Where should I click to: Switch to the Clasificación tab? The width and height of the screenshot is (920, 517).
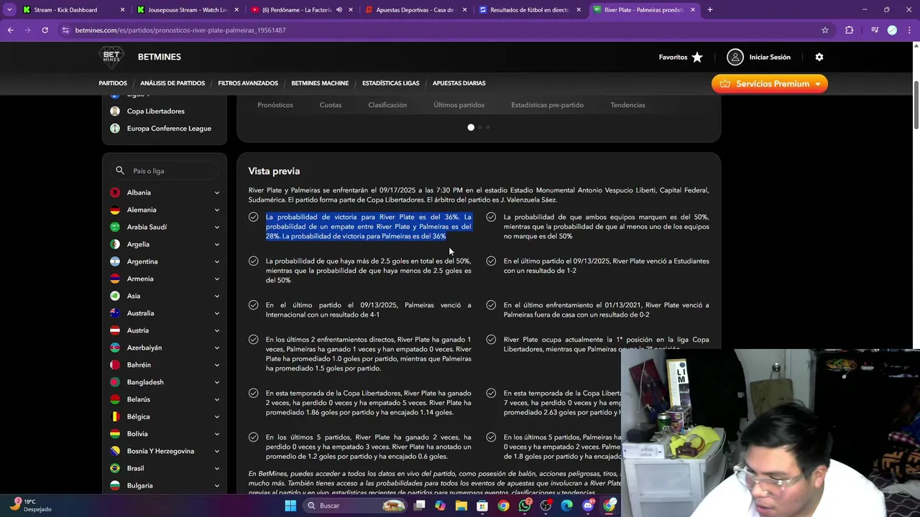coord(387,105)
